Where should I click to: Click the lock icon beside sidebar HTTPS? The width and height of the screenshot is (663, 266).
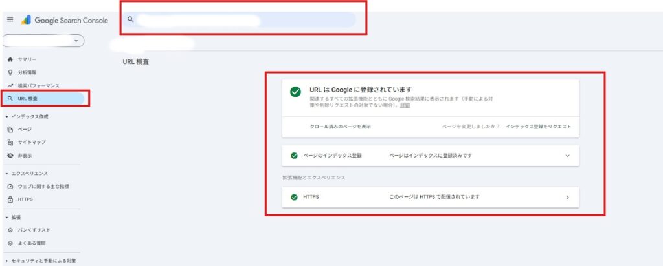tap(10, 200)
